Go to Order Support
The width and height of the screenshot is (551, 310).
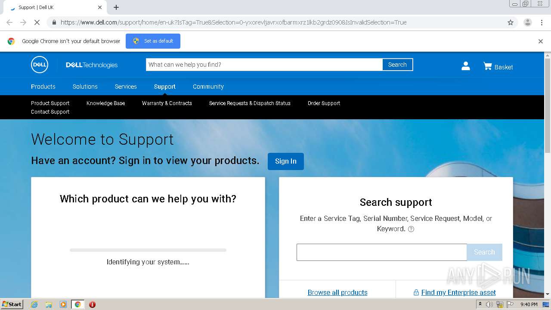(x=324, y=103)
